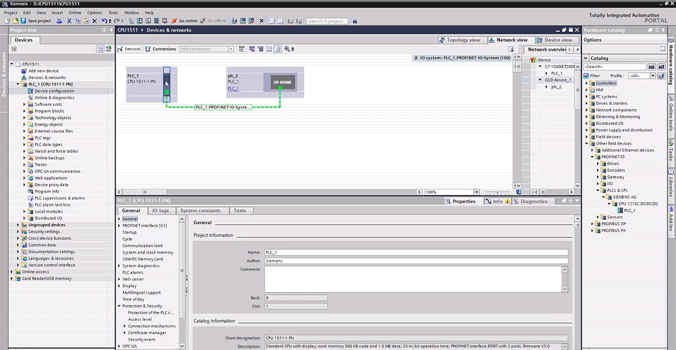Click the Name field containing PLC_1
Image resolution: width=676 pixels, height=350 pixels.
coord(416,252)
